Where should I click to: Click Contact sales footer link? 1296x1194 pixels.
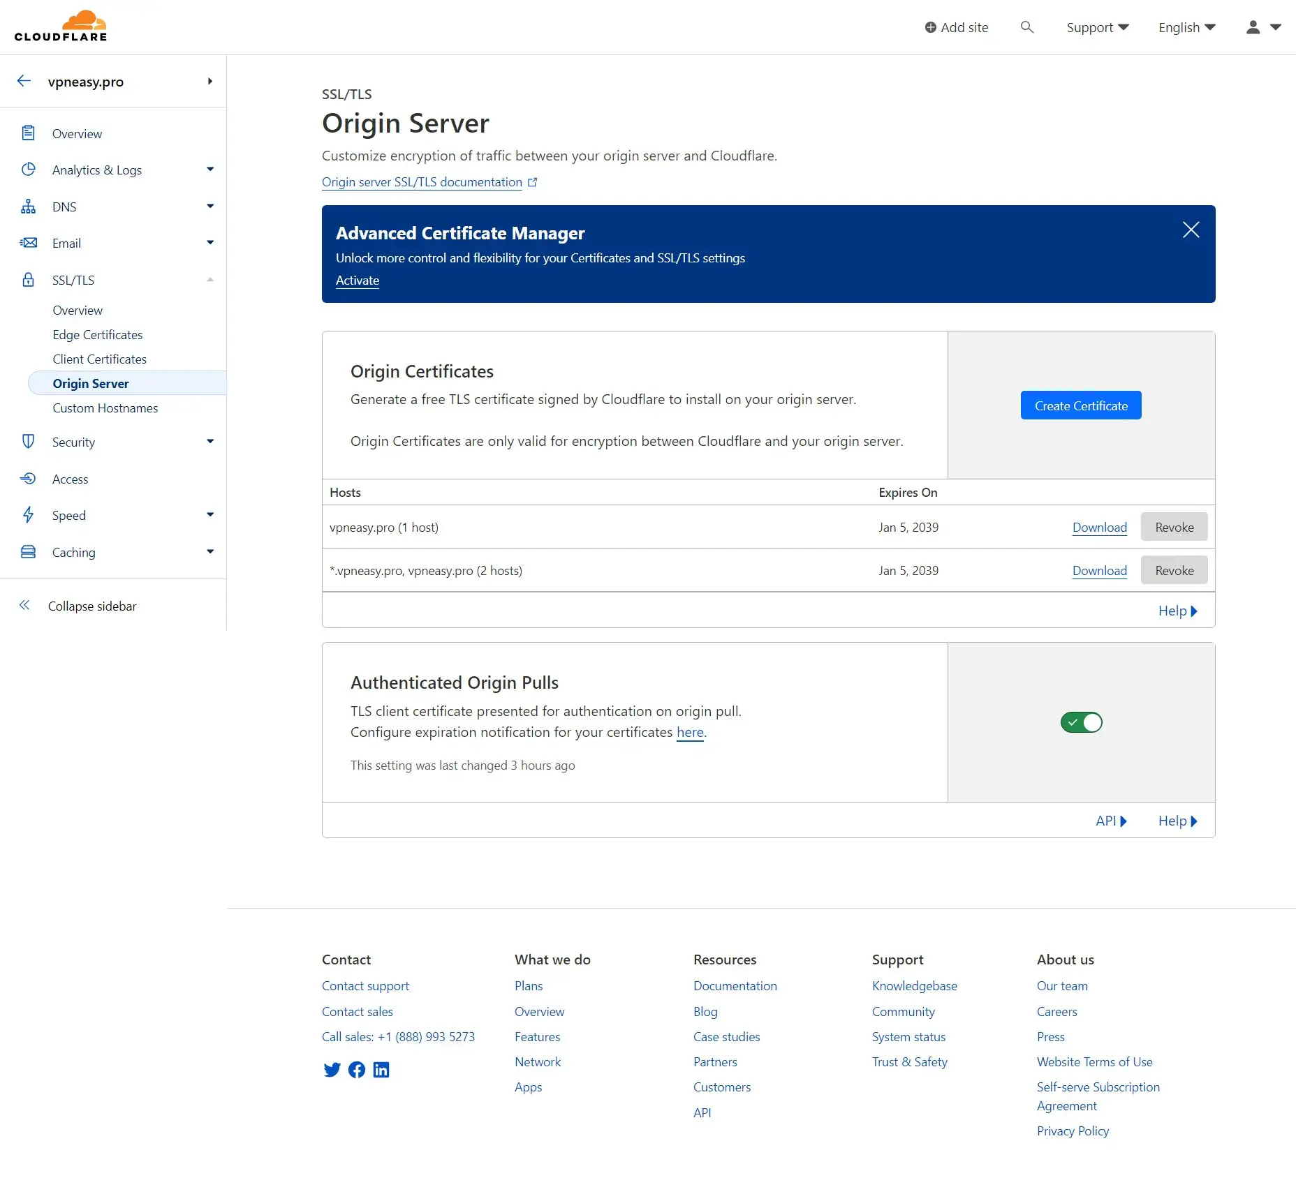point(358,1011)
